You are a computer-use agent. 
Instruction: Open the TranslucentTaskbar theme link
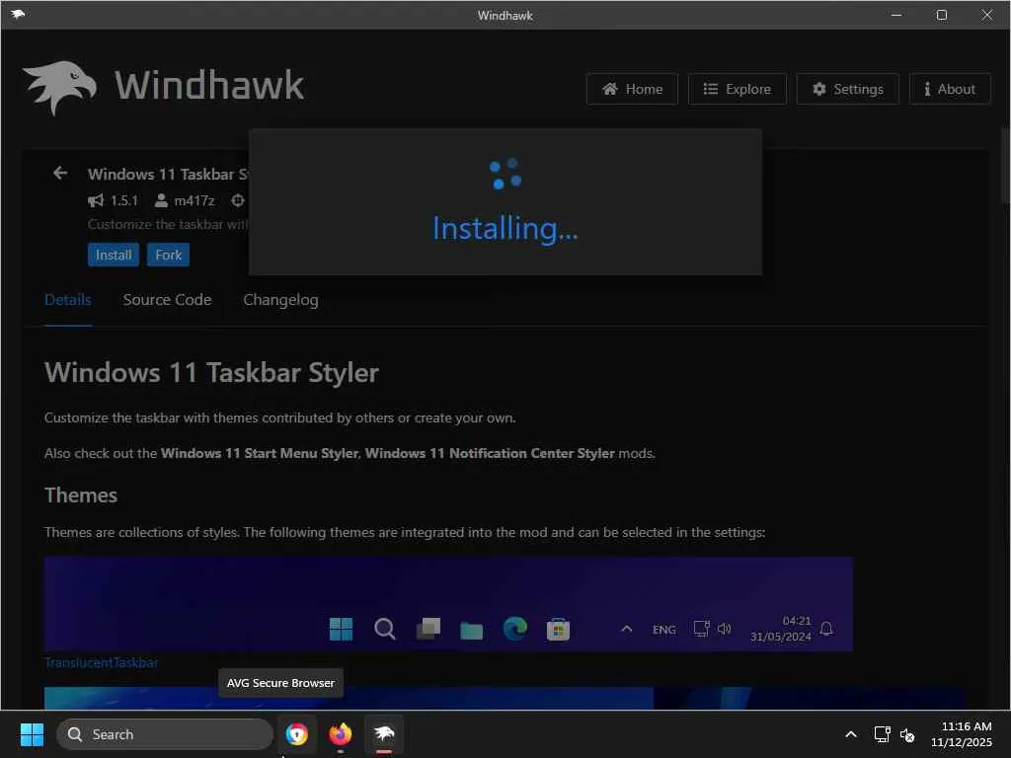(x=102, y=662)
